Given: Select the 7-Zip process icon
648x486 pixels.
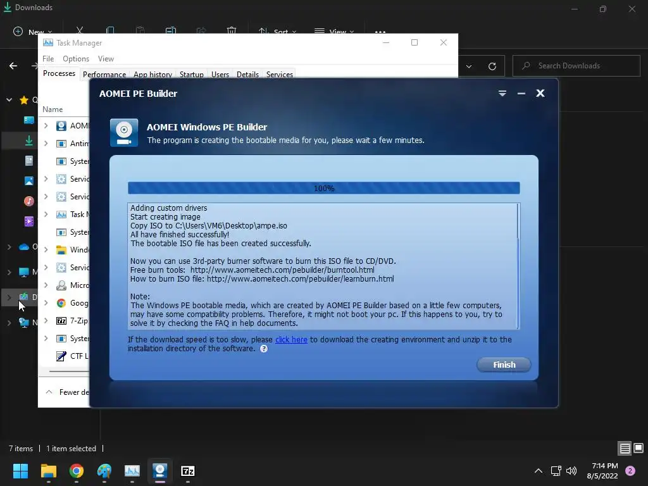Looking at the screenshot, I should (x=61, y=321).
